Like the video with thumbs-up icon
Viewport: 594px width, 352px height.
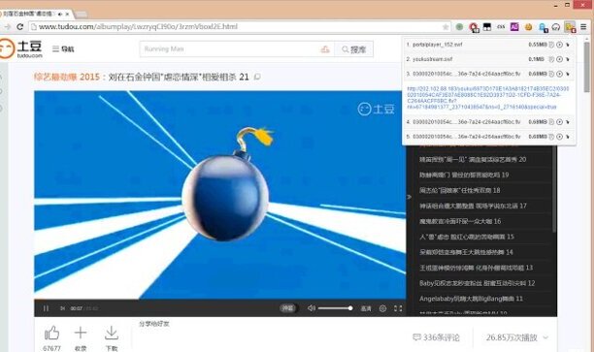[51, 333]
